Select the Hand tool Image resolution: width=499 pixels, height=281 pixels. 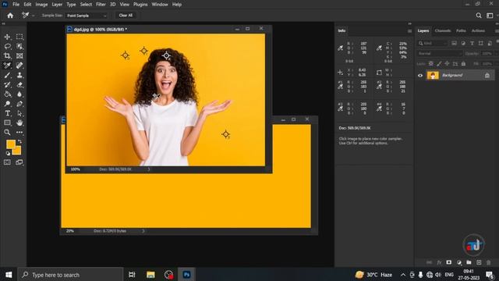click(x=19, y=123)
